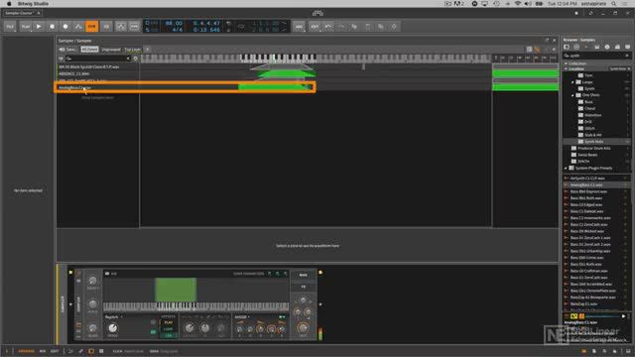The width and height of the screenshot is (635, 357).
Task: Arm global record in the transport
Action: click(65, 27)
